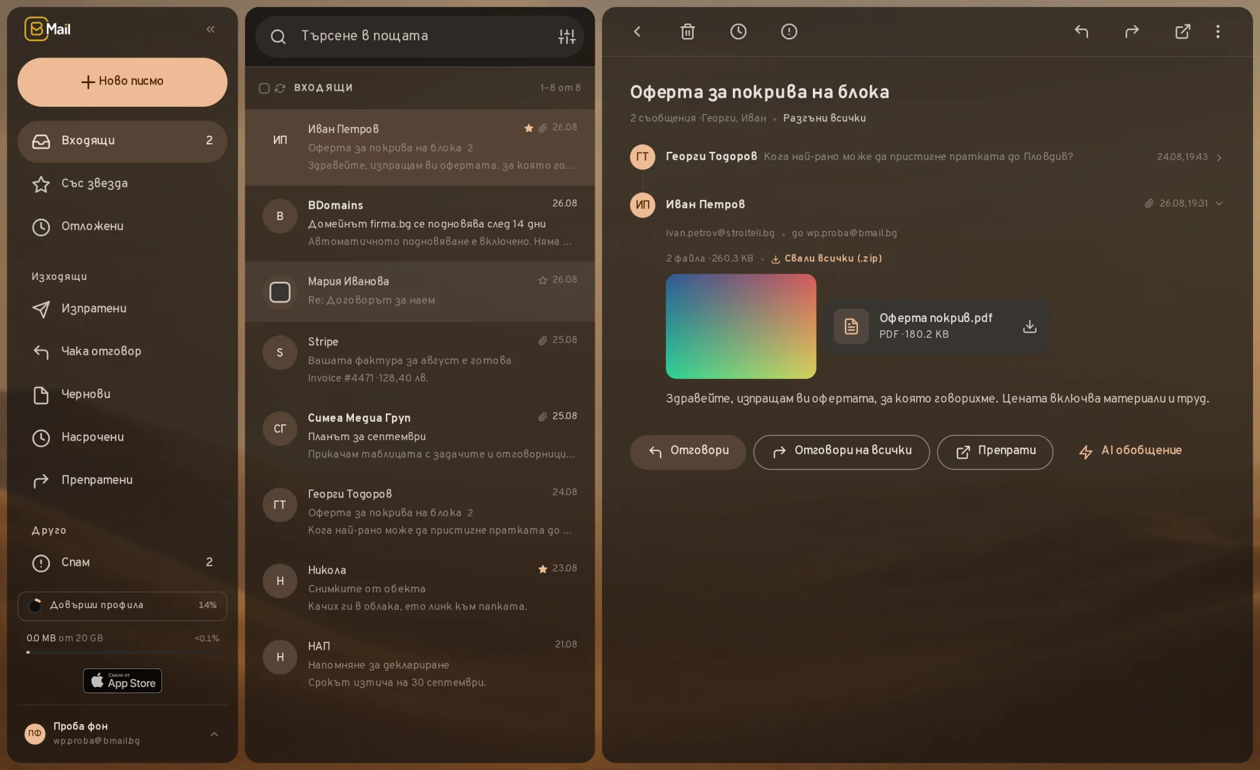Download Оферта покрив.pdf attachment

click(x=1029, y=326)
